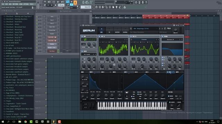This screenshot has height=124, width=222.
Task: Open the TOOLS menu
Action: [x=32, y=4]
